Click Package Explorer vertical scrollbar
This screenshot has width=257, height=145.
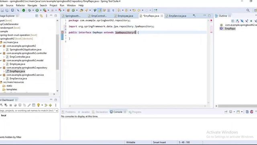tap(57, 52)
